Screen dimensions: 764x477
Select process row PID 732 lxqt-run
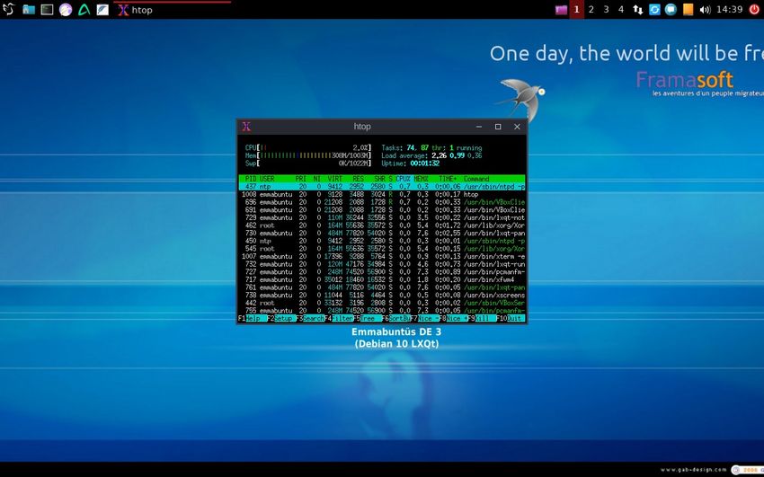382,264
